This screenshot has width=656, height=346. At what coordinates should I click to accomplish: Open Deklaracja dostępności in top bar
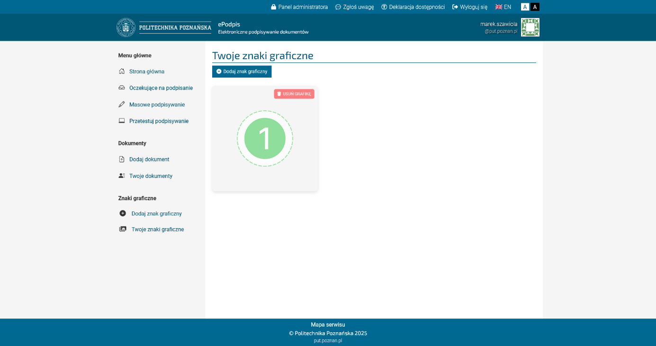click(413, 7)
